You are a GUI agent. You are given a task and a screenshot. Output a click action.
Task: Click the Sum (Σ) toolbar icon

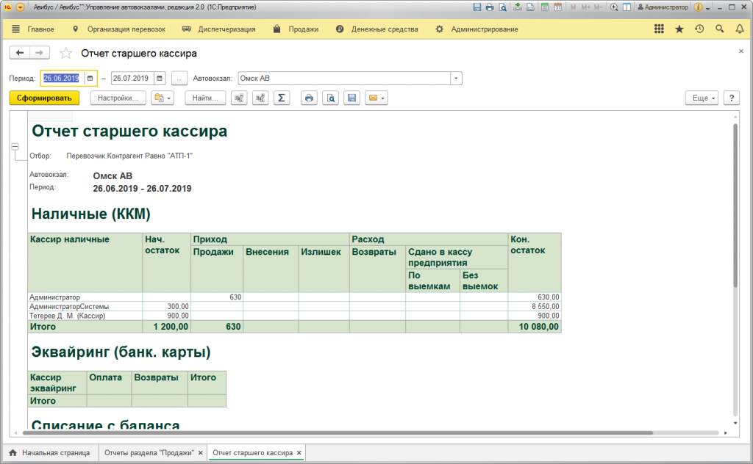point(281,98)
